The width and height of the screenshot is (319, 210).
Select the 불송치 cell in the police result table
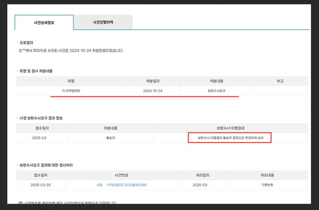[x=110, y=138]
